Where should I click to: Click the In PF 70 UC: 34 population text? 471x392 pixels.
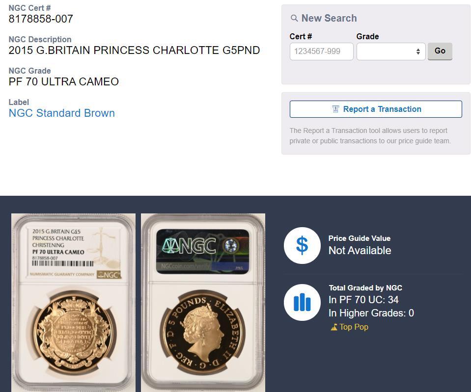point(363,300)
